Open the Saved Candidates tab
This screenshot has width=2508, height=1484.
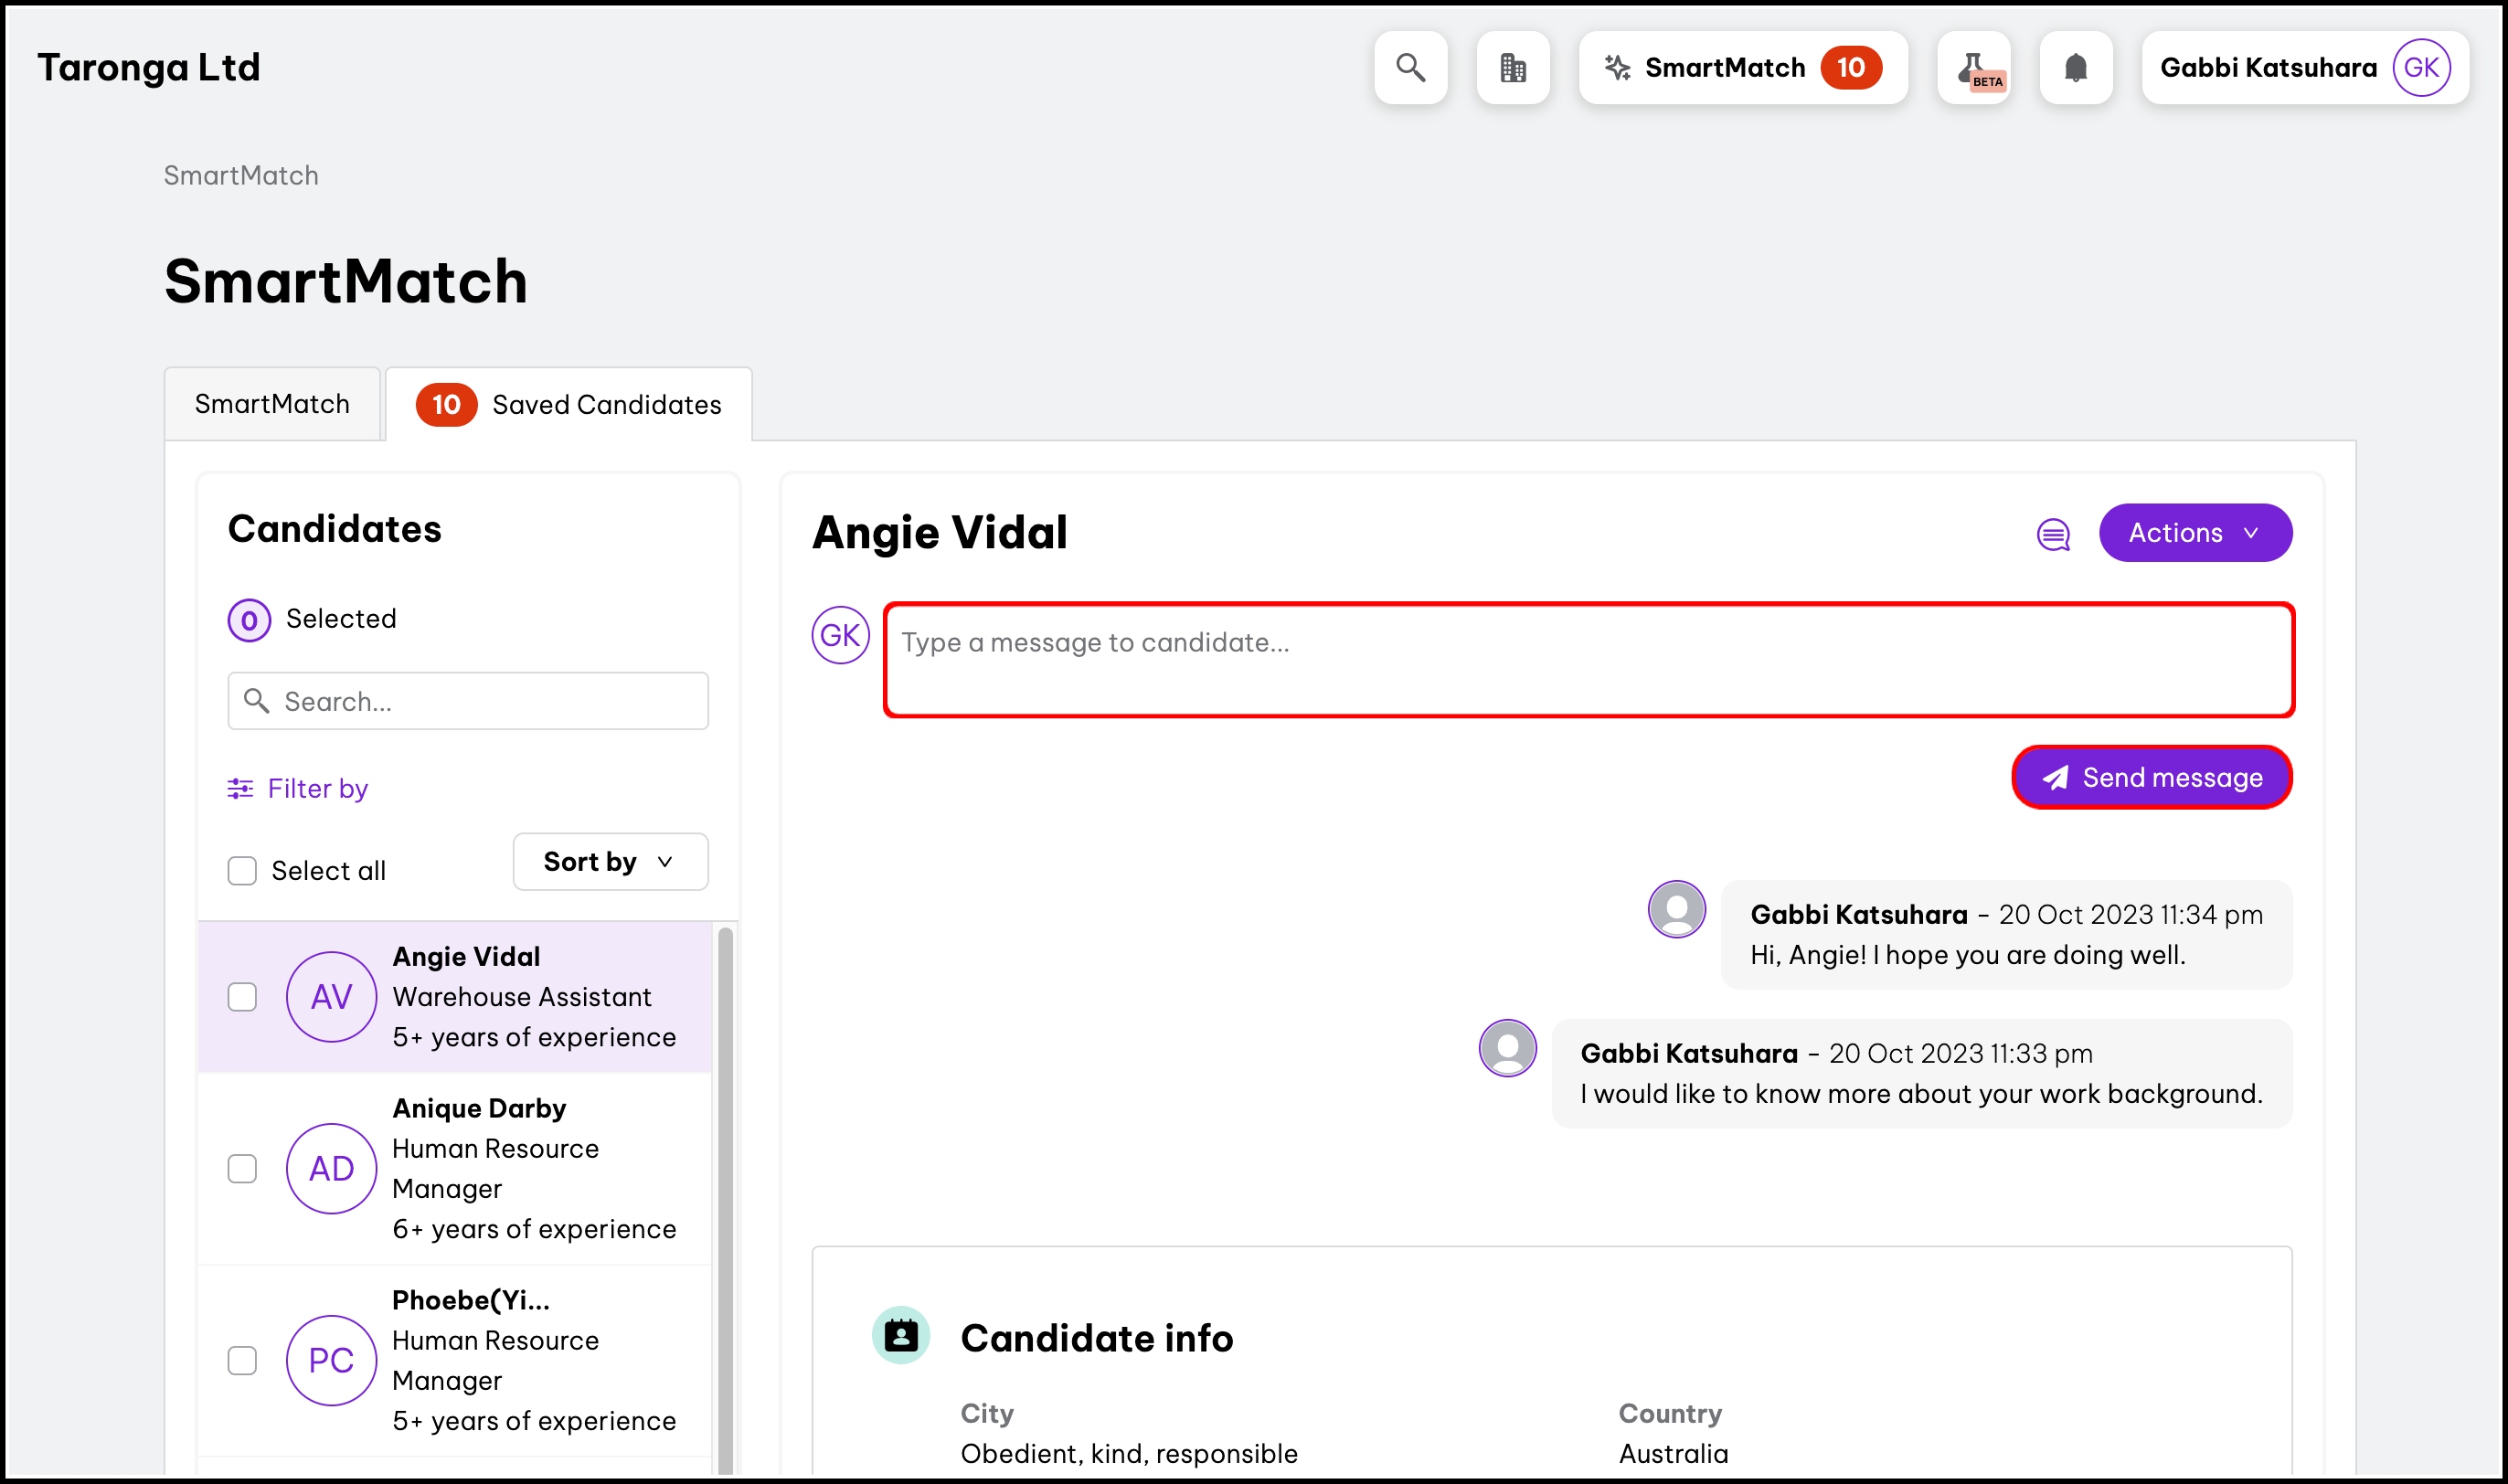[569, 404]
